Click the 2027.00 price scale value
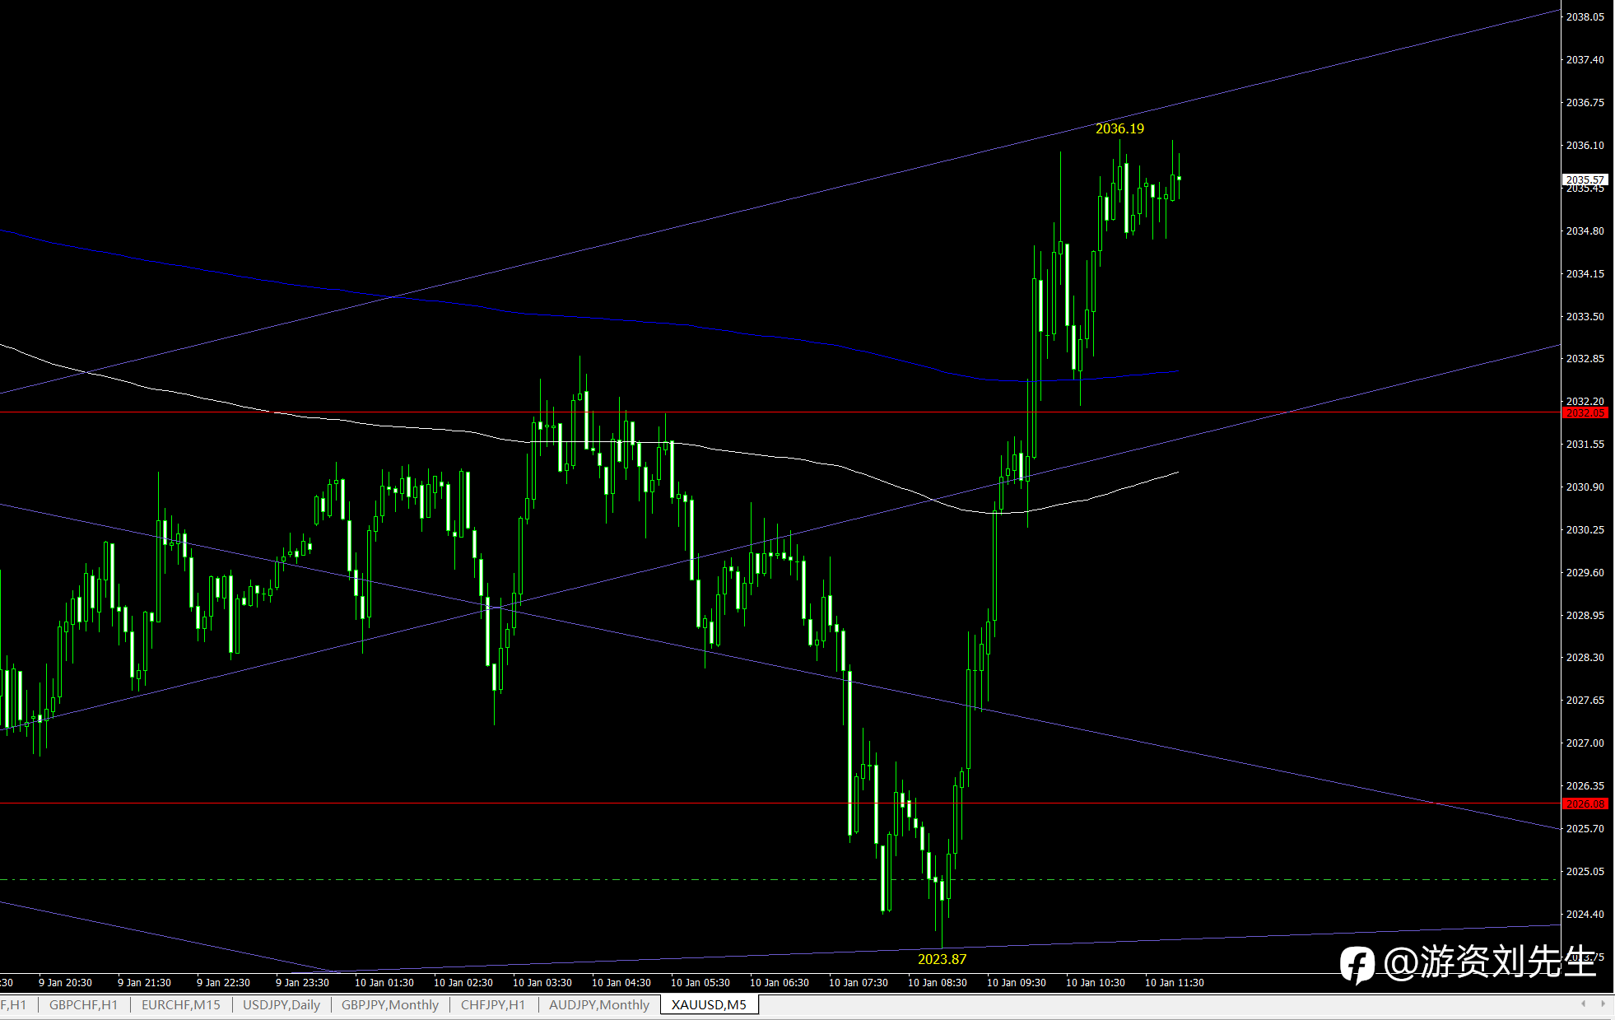The image size is (1615, 1020). [x=1585, y=743]
